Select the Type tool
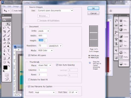This screenshot has width=131, height=98. (8, 51)
